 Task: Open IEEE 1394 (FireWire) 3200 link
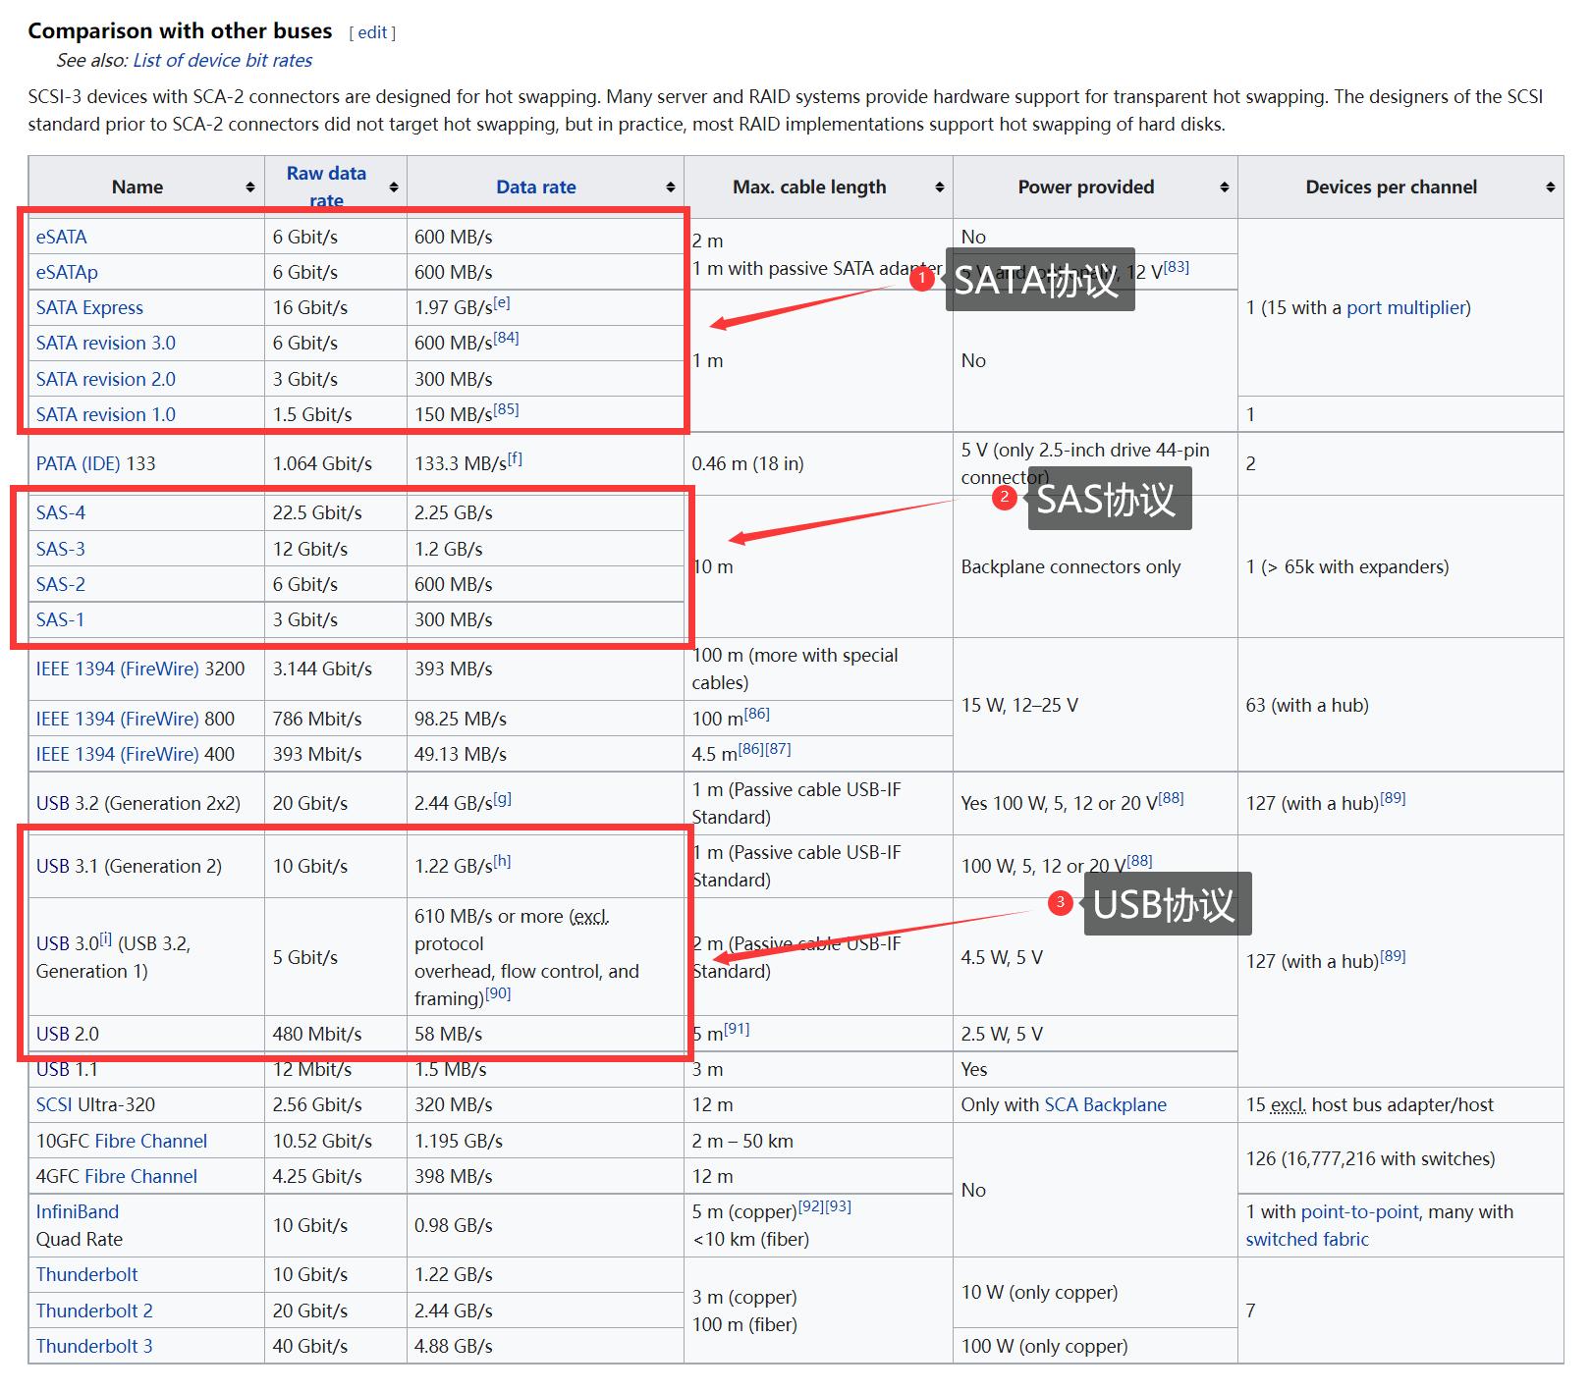pos(117,669)
